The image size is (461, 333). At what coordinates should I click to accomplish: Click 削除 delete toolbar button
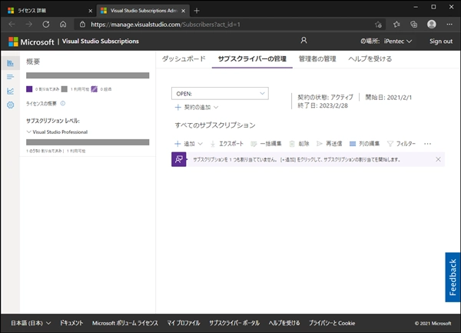[x=300, y=144]
